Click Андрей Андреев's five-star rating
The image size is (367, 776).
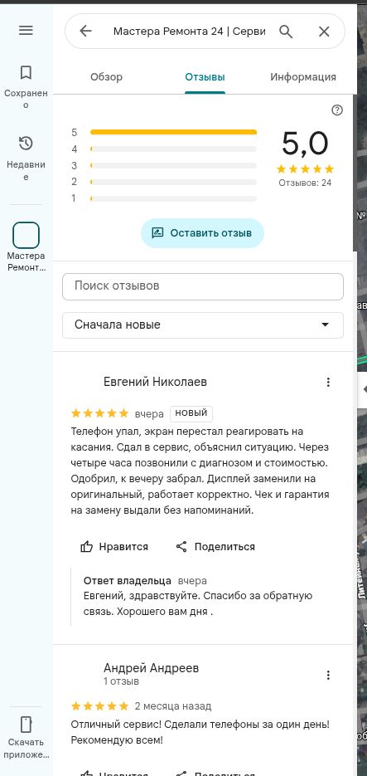100,705
